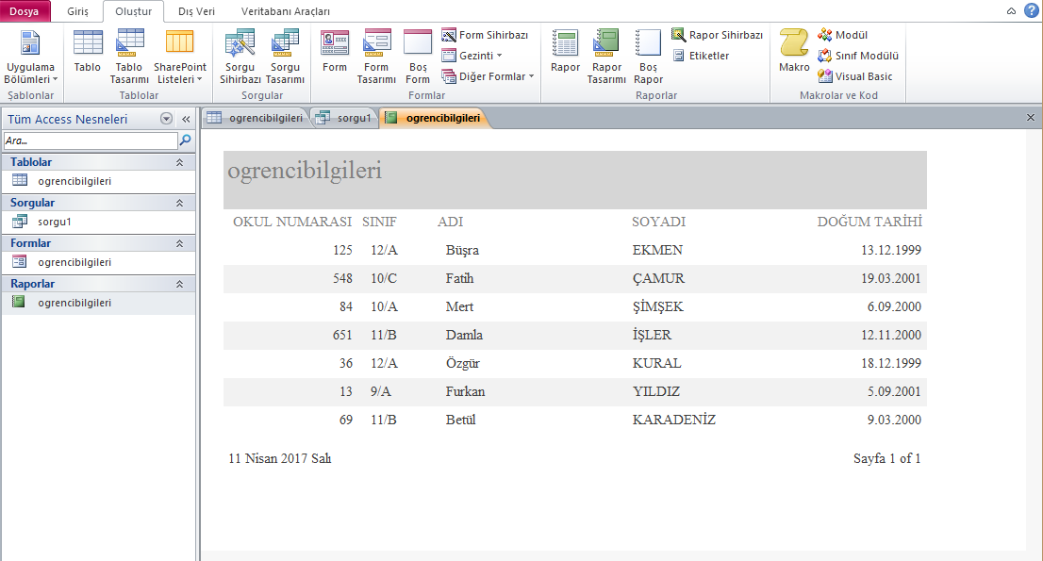Select the Oluştur ribbon tab
1043x561 pixels.
tap(134, 11)
